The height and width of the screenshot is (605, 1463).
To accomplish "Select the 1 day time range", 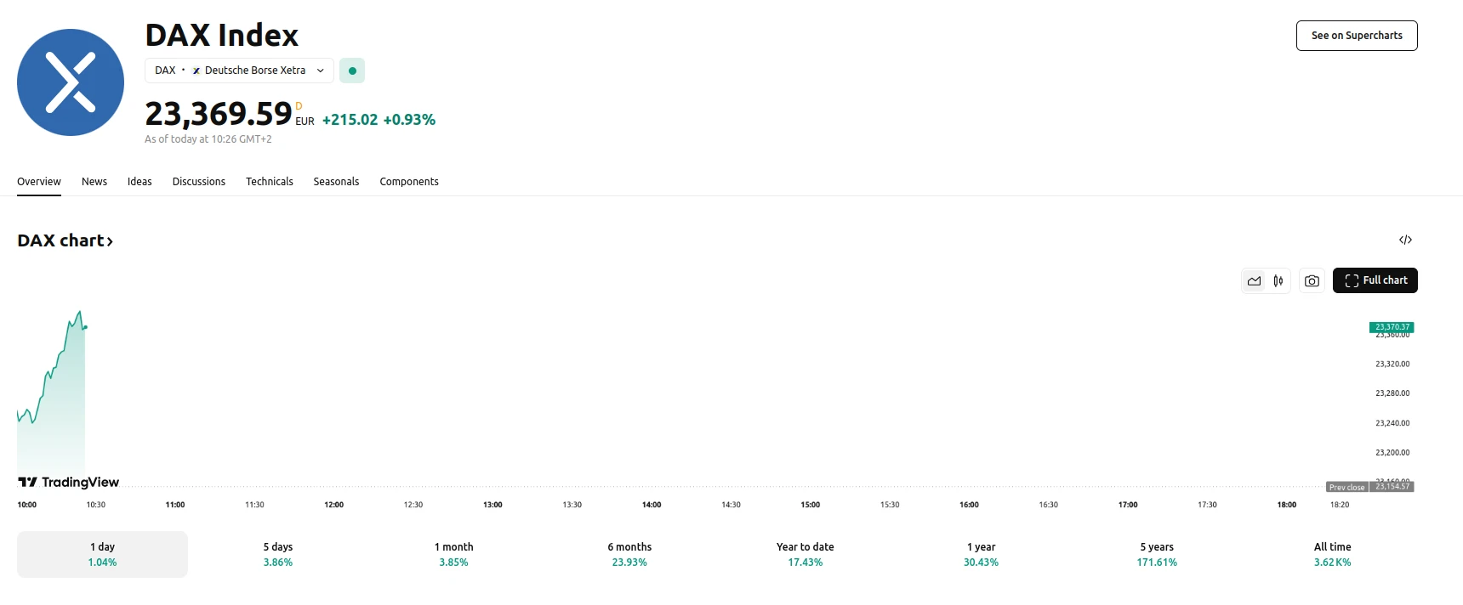I will click(102, 554).
